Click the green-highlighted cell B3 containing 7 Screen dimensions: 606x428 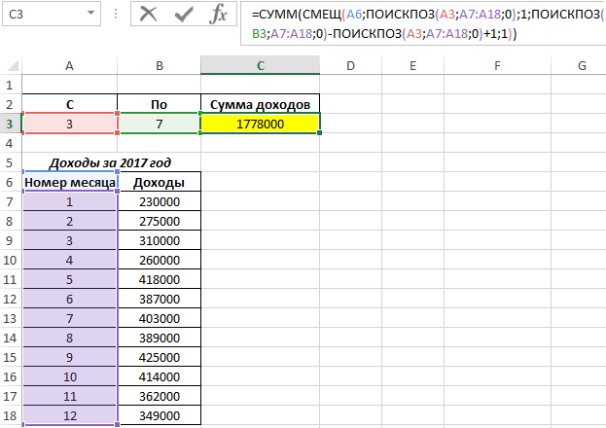click(x=159, y=124)
